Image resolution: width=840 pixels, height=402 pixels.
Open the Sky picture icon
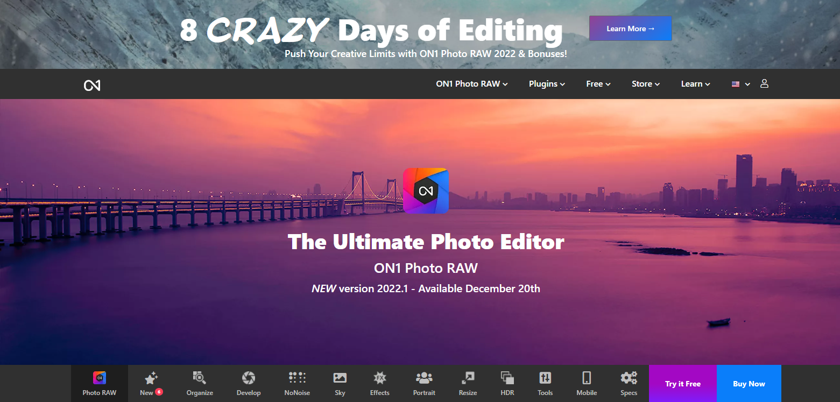pos(340,378)
